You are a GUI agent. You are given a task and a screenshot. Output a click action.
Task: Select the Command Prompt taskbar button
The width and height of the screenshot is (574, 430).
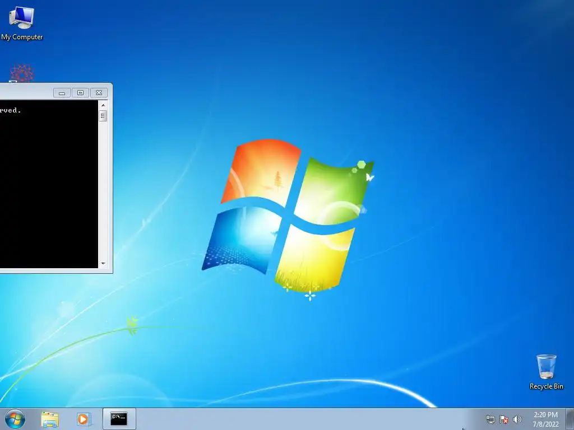119,419
